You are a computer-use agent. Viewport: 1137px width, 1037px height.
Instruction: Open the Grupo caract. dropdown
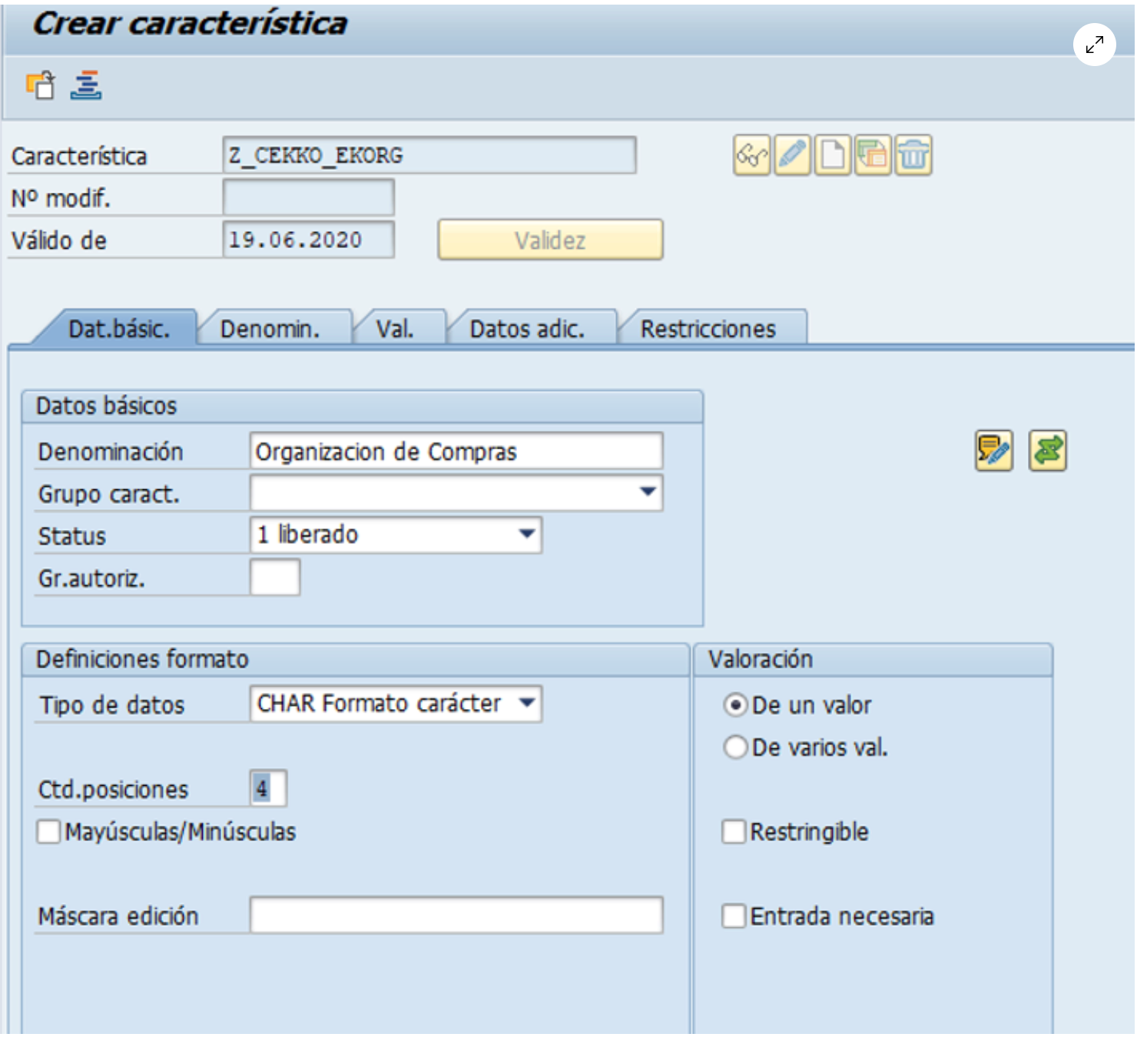coord(648,492)
